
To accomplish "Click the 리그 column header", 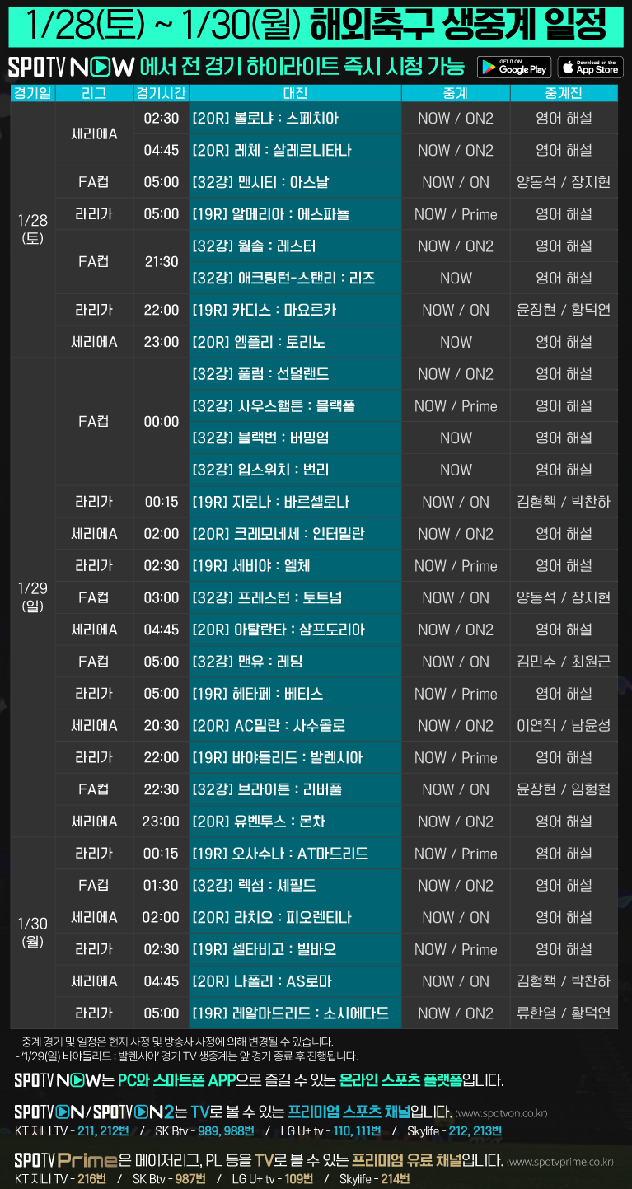I will (94, 93).
